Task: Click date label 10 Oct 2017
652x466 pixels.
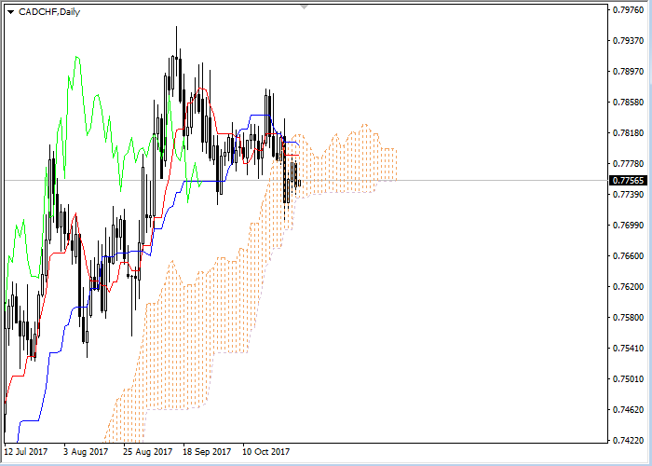Action: (x=266, y=452)
